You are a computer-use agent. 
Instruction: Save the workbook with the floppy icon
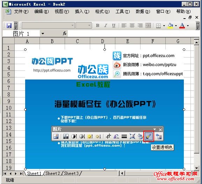point(9,26)
